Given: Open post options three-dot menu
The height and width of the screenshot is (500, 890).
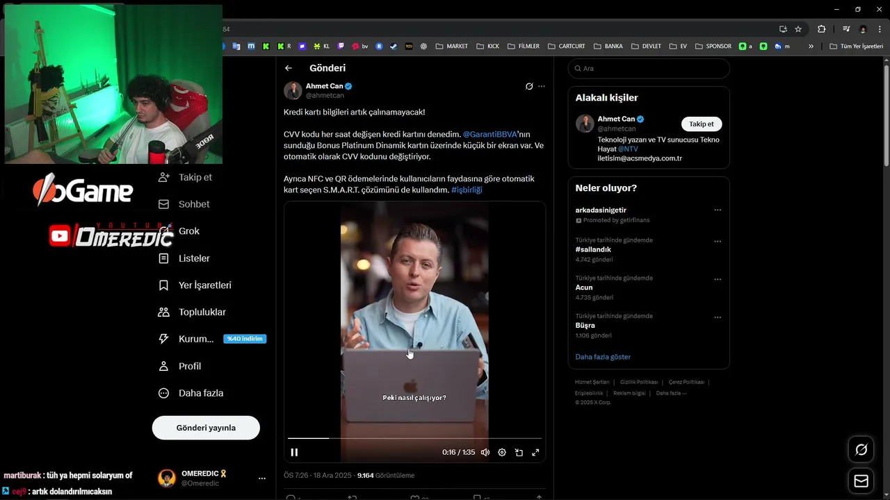Looking at the screenshot, I should [x=542, y=86].
